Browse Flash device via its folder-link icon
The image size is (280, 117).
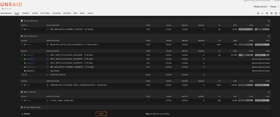pos(22,100)
